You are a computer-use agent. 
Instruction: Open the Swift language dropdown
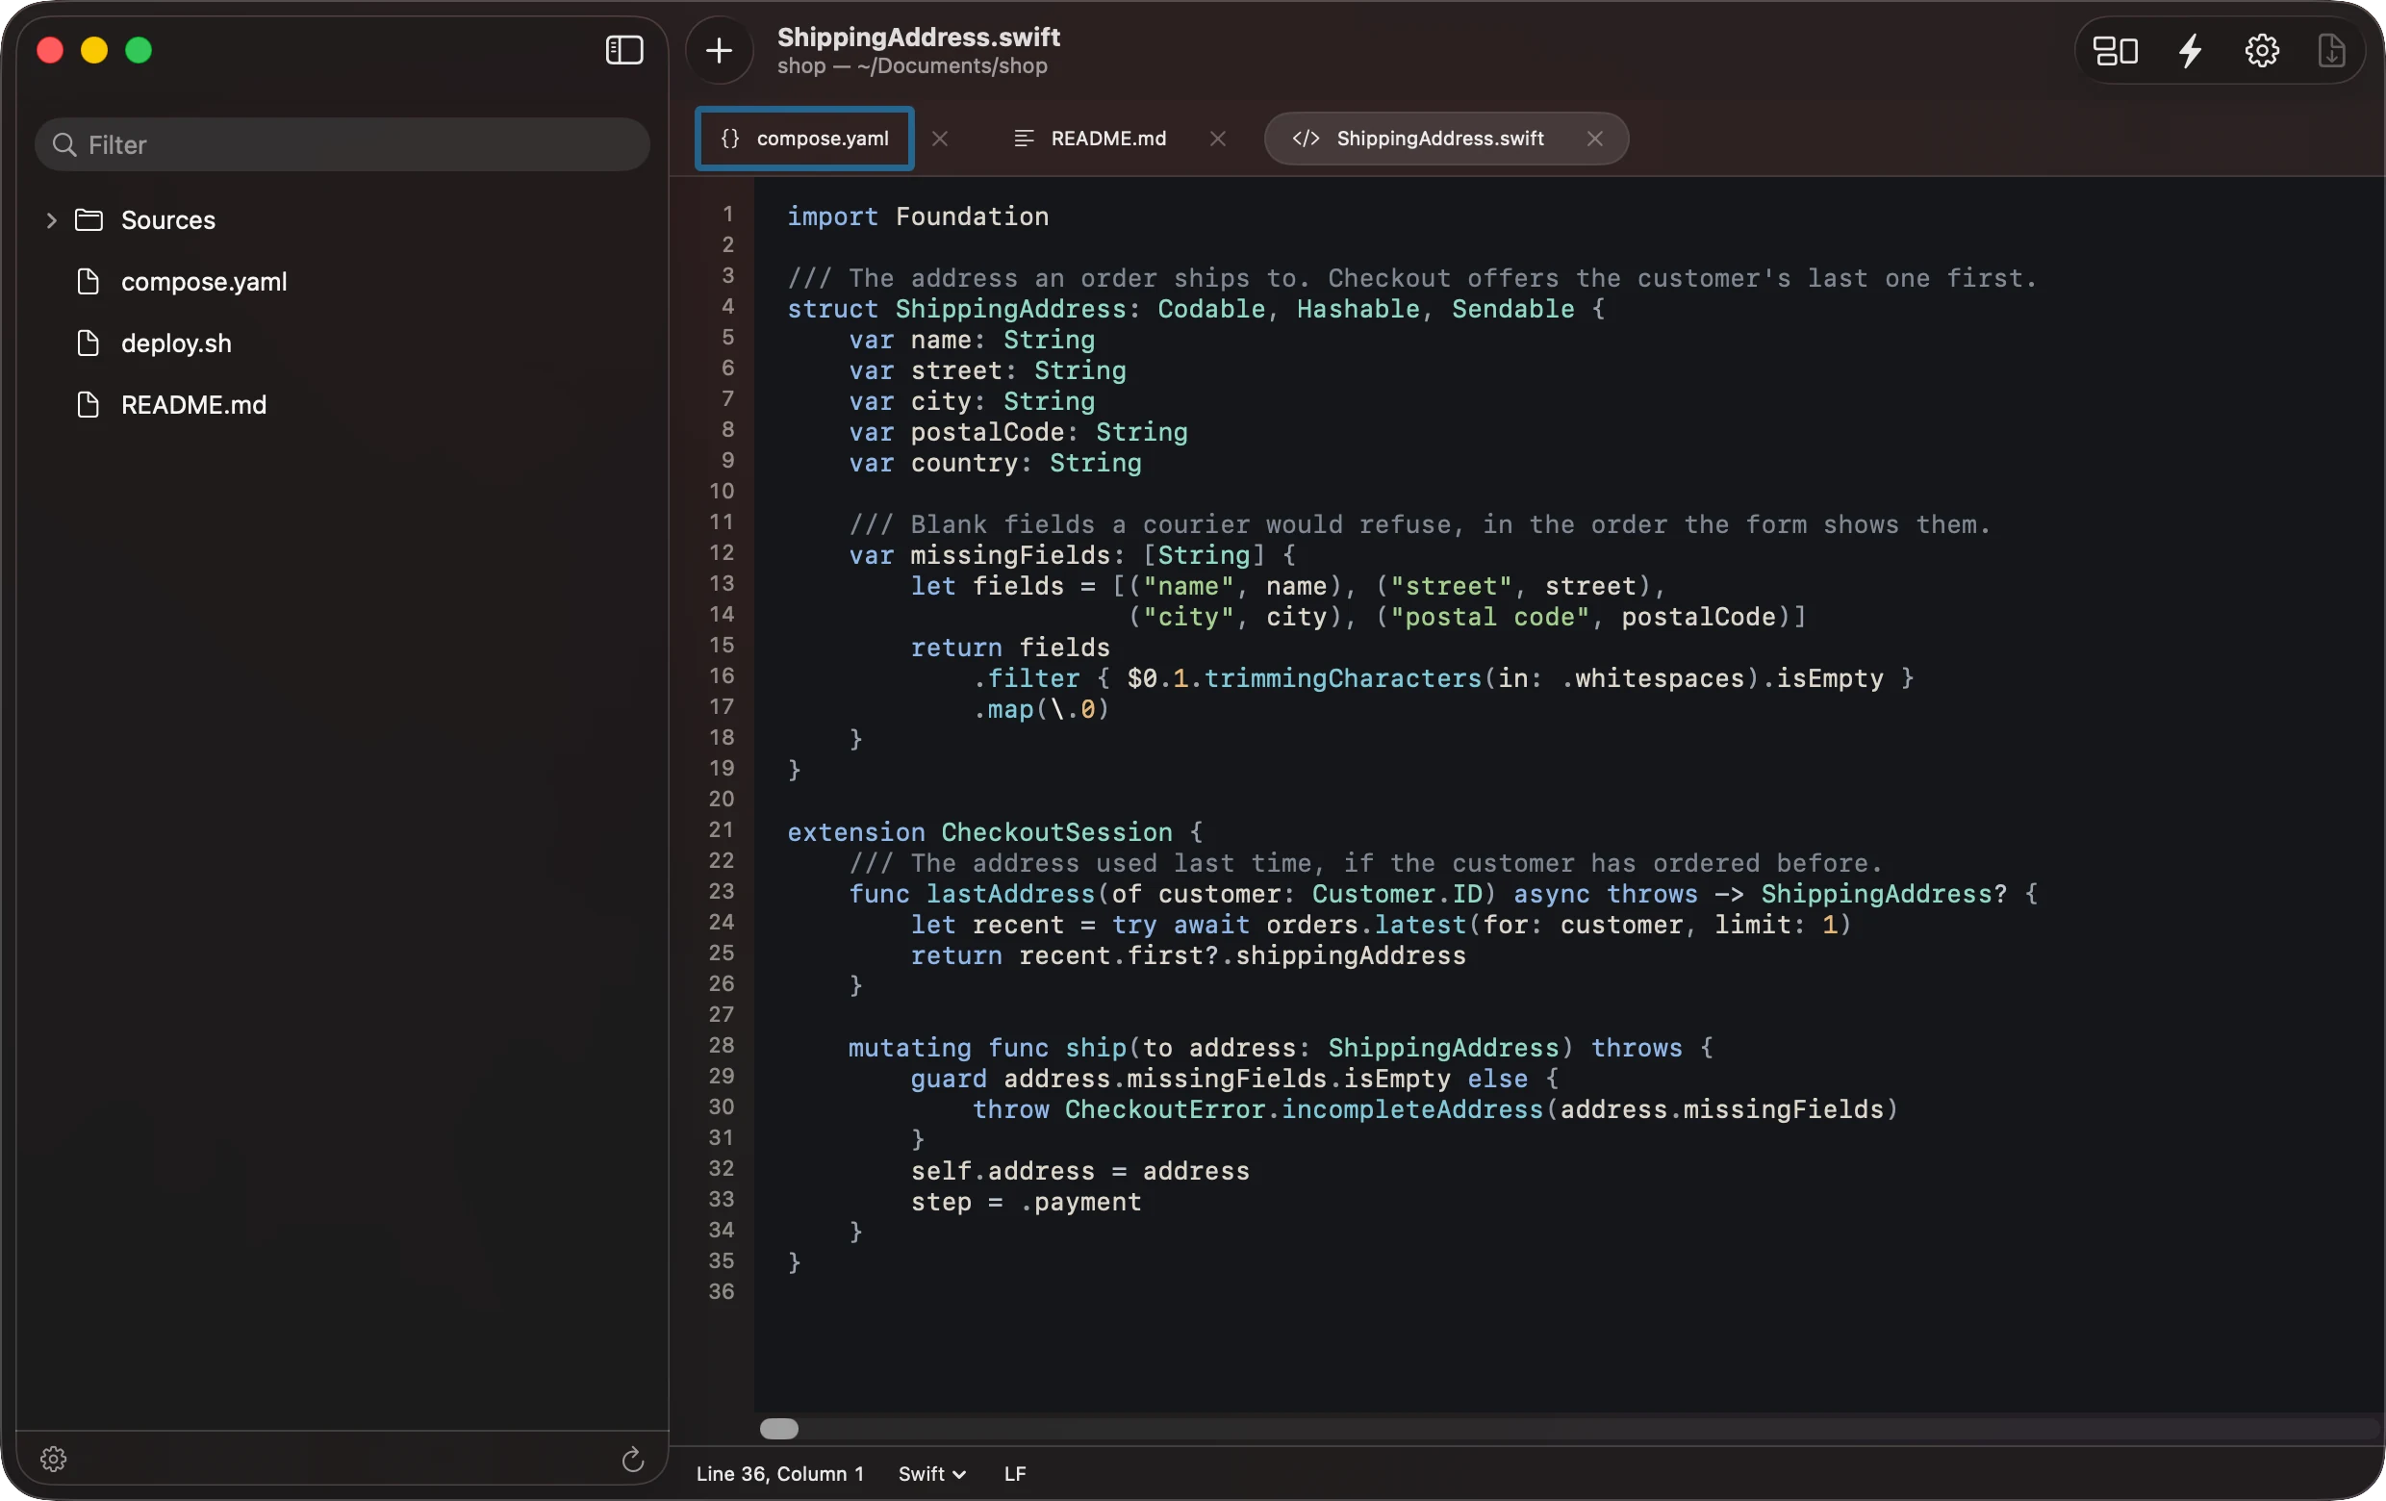931,1473
